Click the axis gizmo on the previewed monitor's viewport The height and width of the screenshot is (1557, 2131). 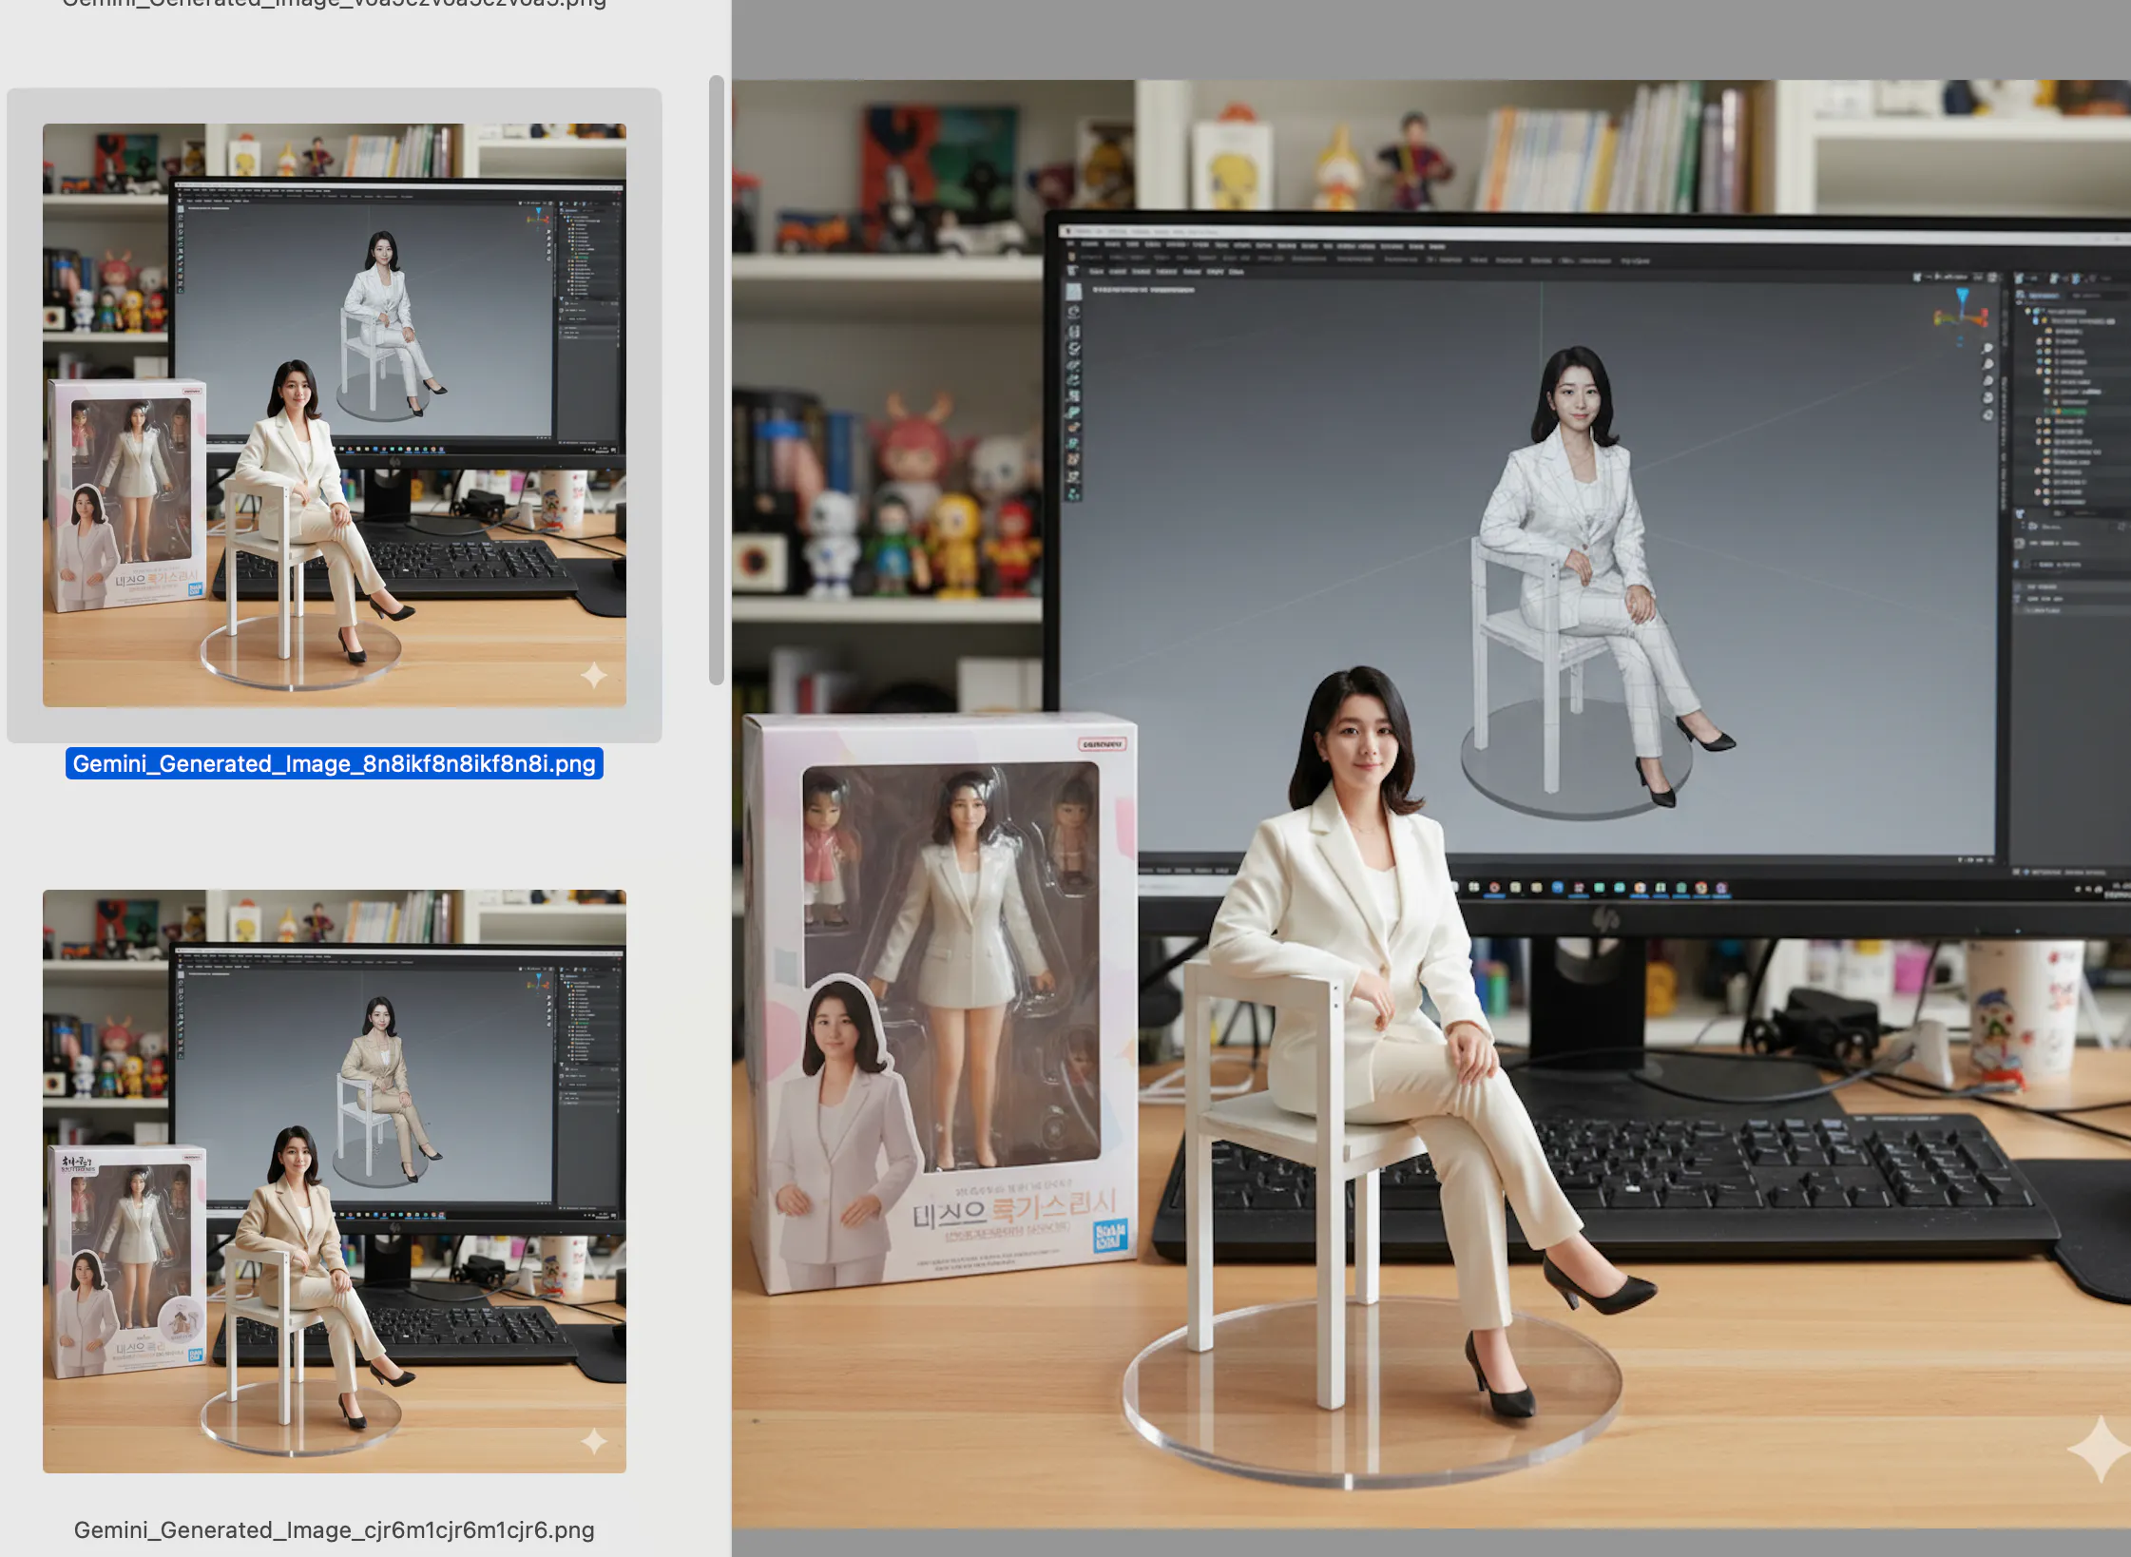[1961, 310]
